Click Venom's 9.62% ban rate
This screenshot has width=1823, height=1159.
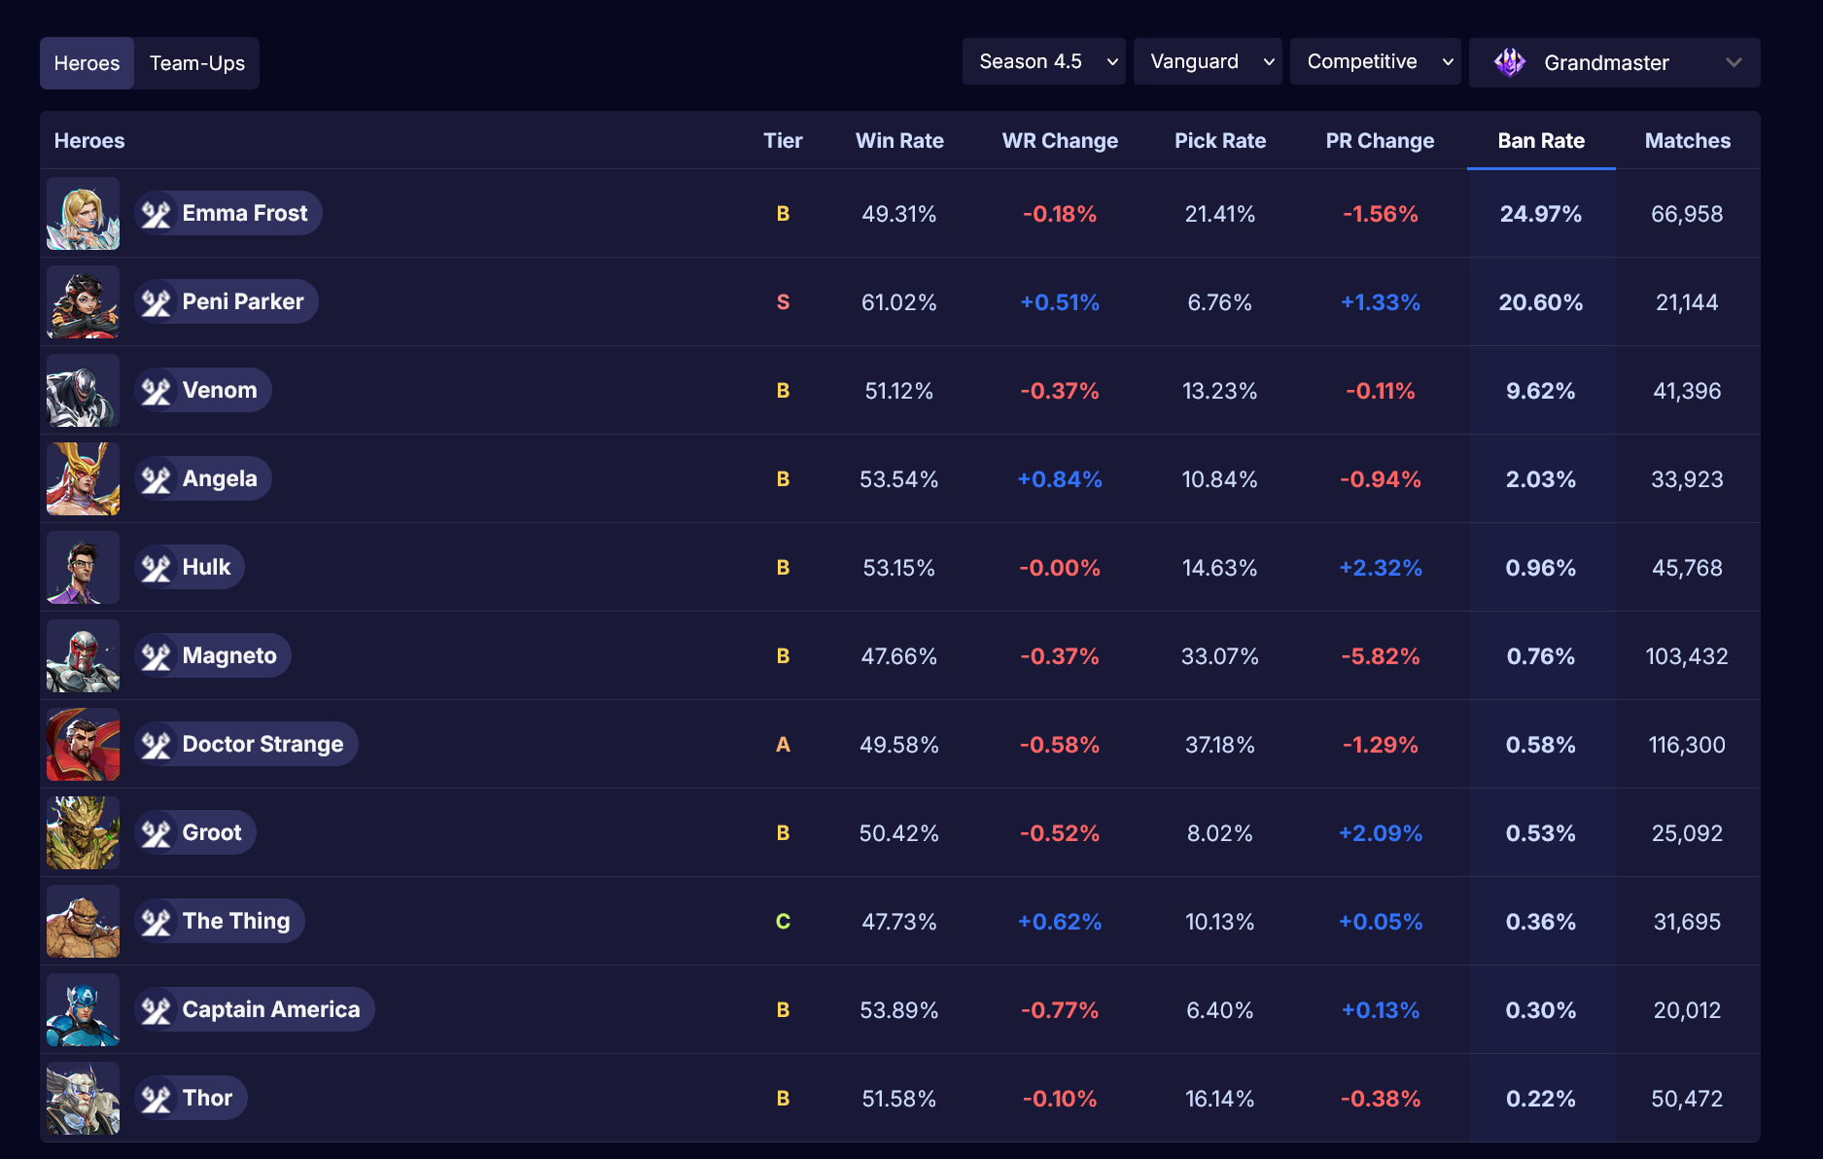click(1541, 391)
